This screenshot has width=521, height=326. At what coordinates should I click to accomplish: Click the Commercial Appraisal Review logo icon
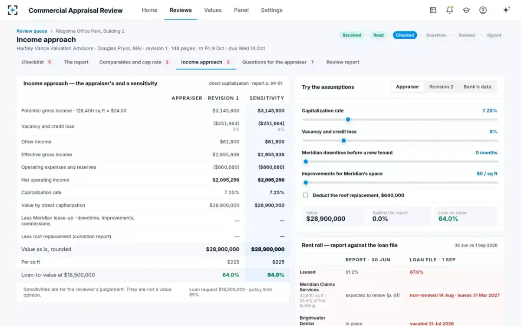(13, 10)
